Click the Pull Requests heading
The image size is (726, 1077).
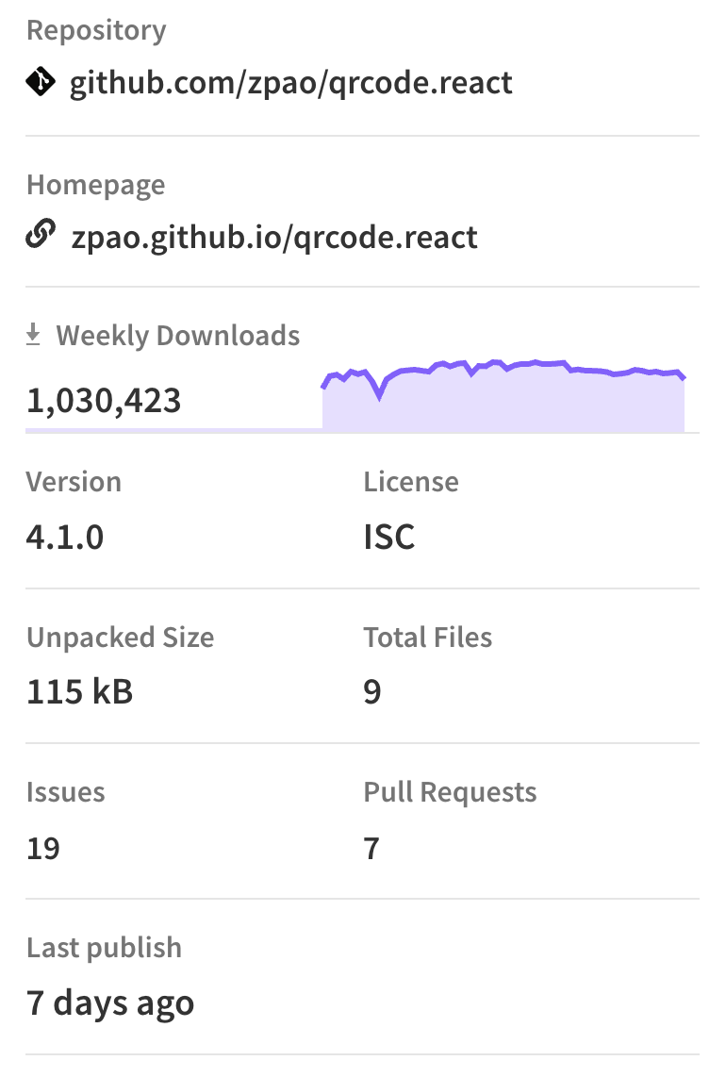click(x=450, y=792)
